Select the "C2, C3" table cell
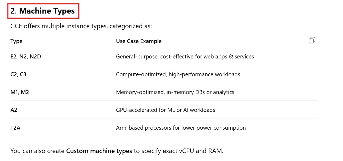 [18, 74]
